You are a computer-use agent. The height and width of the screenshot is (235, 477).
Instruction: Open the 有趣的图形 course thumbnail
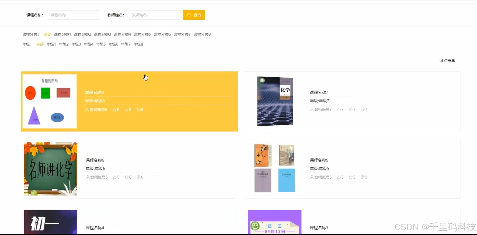point(50,101)
